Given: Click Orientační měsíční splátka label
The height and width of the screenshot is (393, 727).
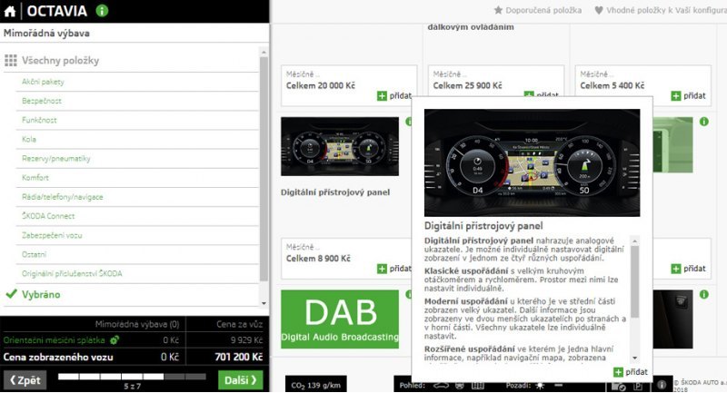Looking at the screenshot, I should (x=55, y=340).
